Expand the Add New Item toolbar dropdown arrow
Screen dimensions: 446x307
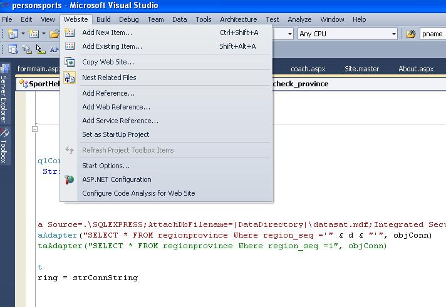tap(43, 34)
